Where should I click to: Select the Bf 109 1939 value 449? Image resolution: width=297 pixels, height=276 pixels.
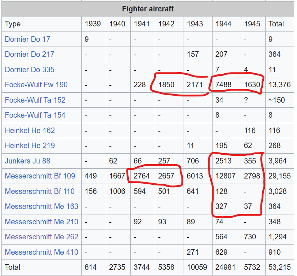(94, 176)
